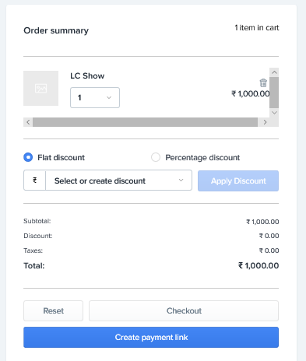Click the left arrow of the horizontal scrollbar
306x361 pixels.
tap(28, 122)
